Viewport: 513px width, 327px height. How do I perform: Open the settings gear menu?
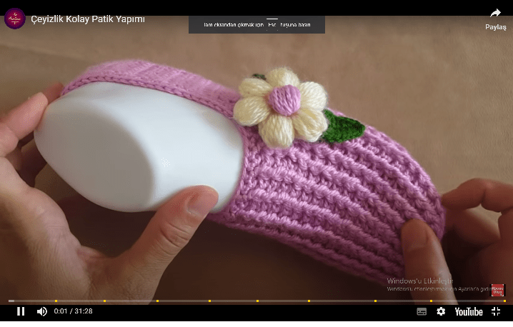pos(441,311)
